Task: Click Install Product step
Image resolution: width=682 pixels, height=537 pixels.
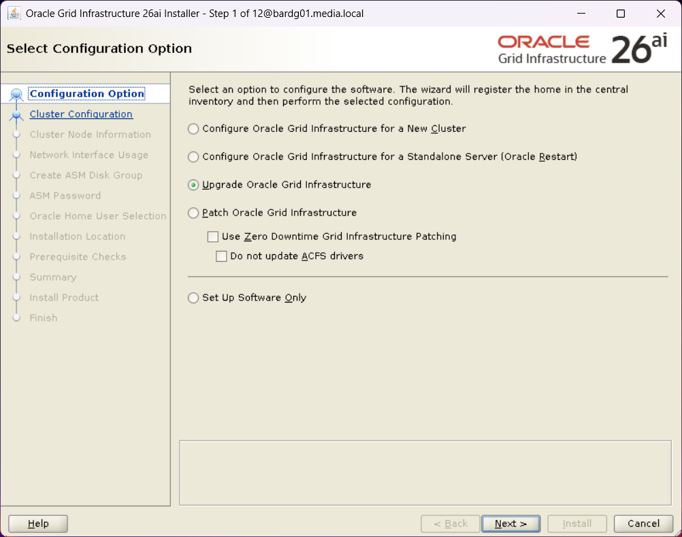Action: 64,298
